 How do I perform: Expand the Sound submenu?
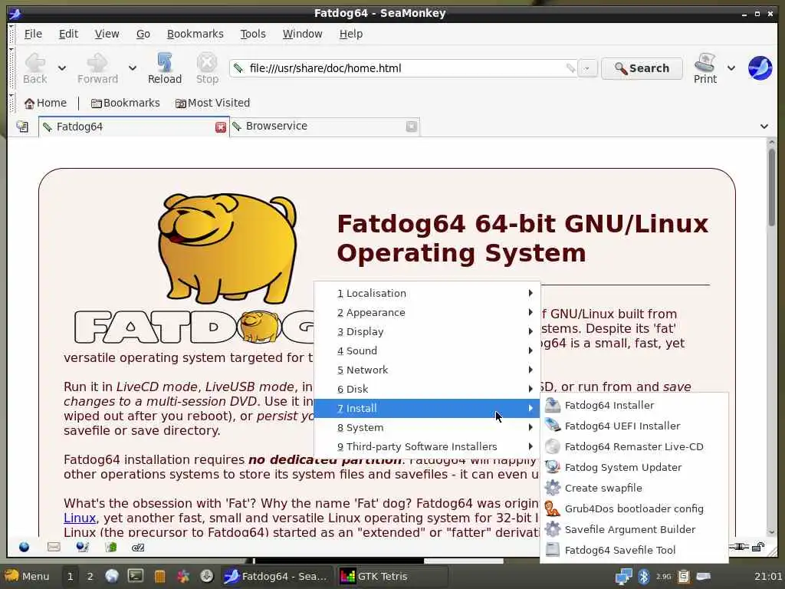coord(427,350)
